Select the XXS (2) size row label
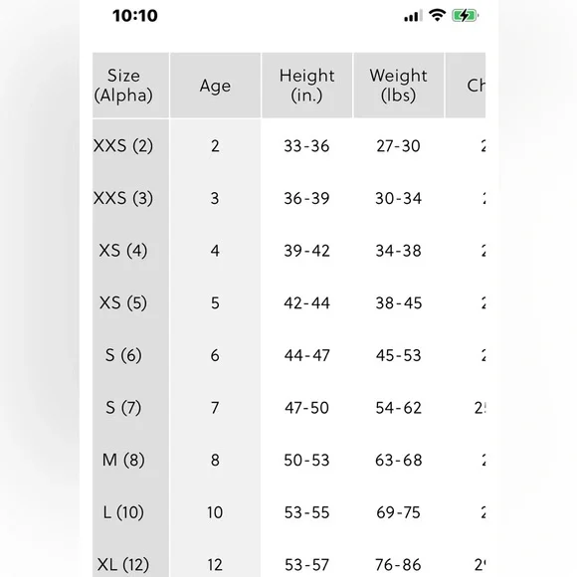Viewport: 577px width, 577px height. pyautogui.click(x=123, y=145)
